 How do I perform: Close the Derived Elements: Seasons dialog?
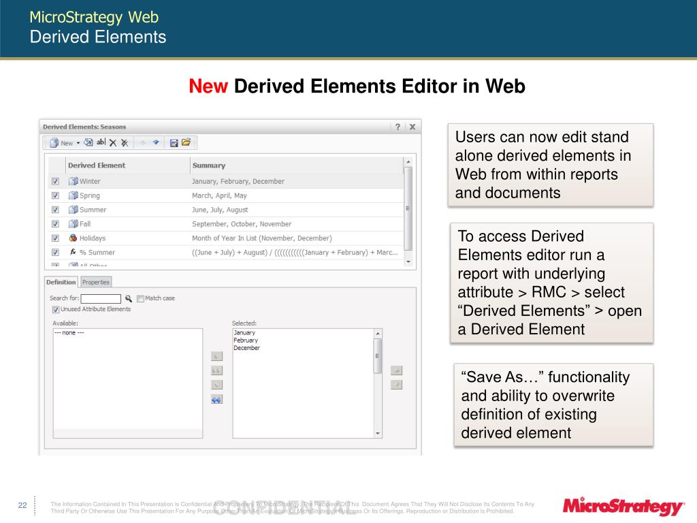[412, 127]
